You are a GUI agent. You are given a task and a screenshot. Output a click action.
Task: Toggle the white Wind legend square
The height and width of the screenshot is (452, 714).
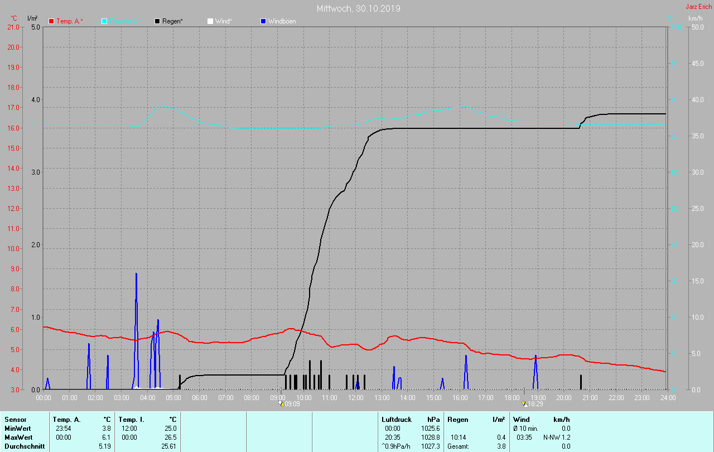pos(210,21)
